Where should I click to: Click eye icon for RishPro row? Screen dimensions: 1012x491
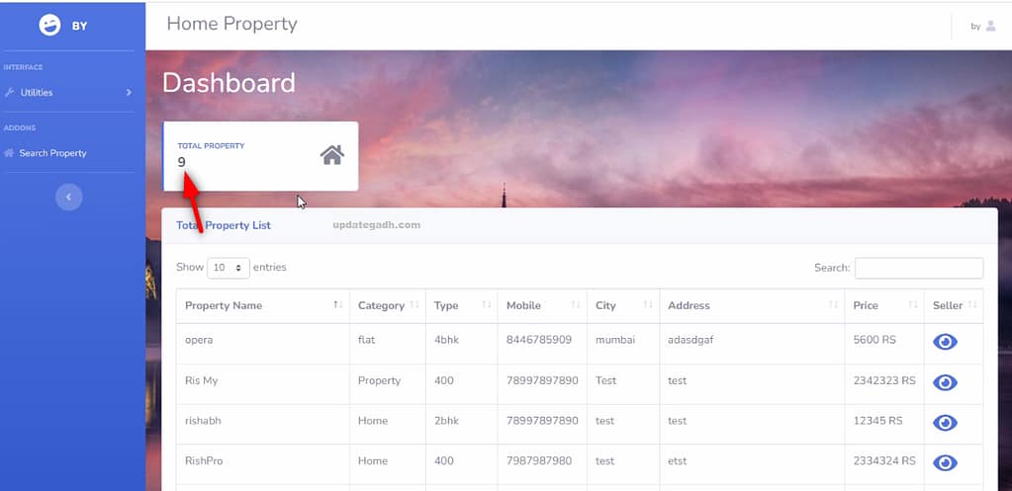pos(945,462)
